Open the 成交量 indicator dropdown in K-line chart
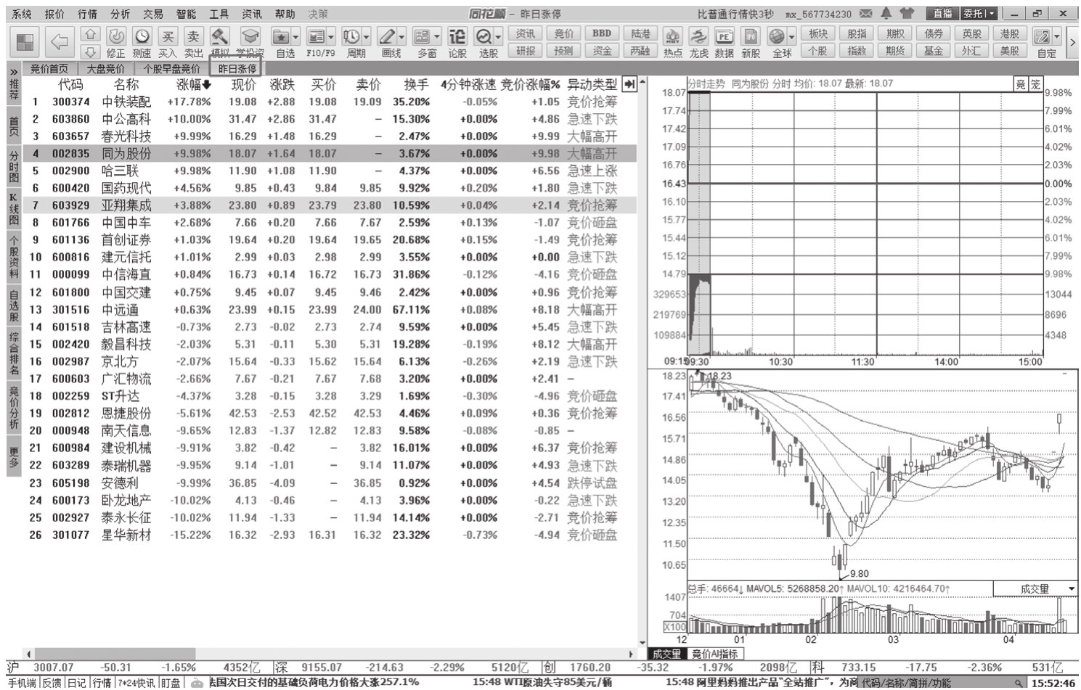This screenshot has height=690, width=1081. (x=1071, y=588)
